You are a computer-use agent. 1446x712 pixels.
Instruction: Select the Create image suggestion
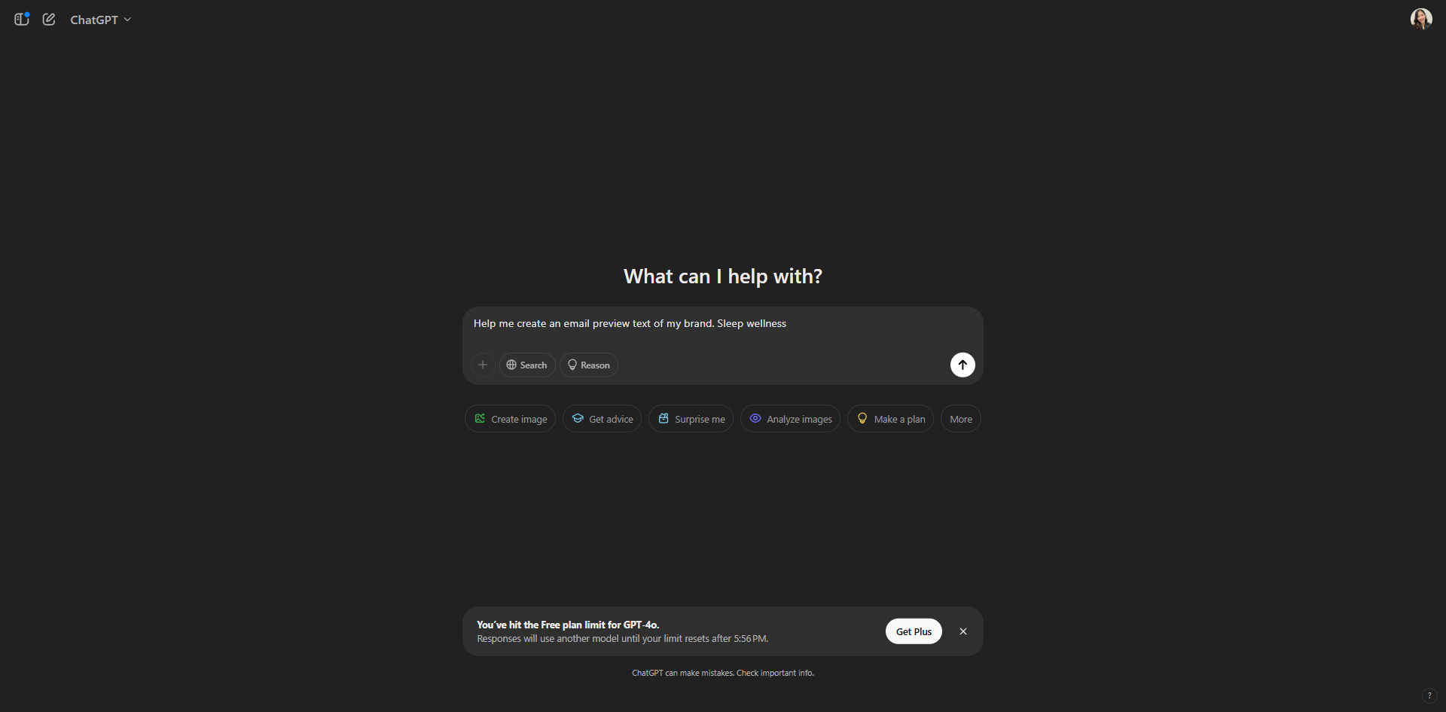pos(511,419)
